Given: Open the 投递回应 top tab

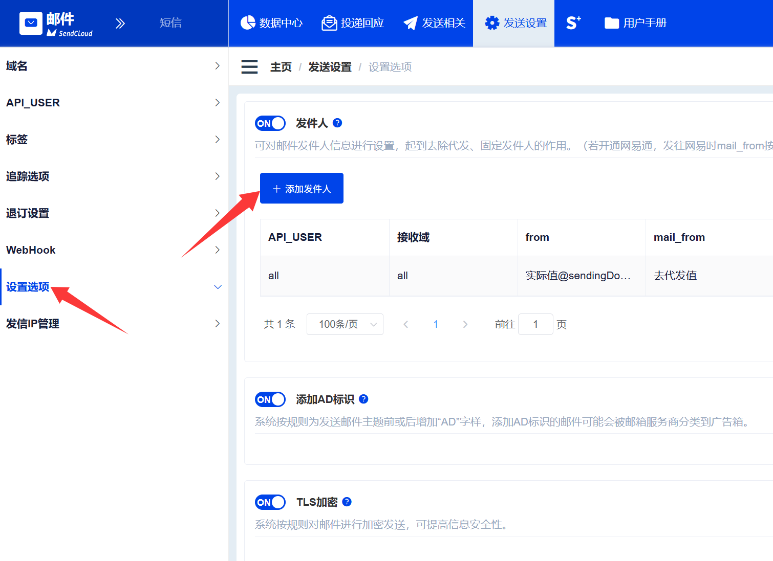Looking at the screenshot, I should click(x=353, y=23).
